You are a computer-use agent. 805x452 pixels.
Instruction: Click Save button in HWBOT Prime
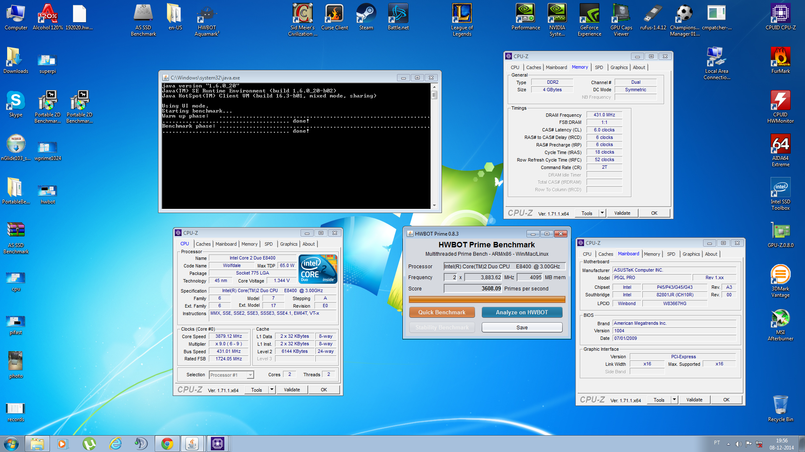pyautogui.click(x=522, y=327)
